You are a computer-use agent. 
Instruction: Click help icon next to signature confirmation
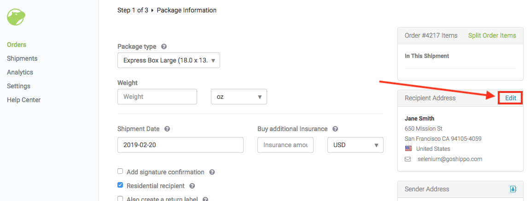point(212,172)
